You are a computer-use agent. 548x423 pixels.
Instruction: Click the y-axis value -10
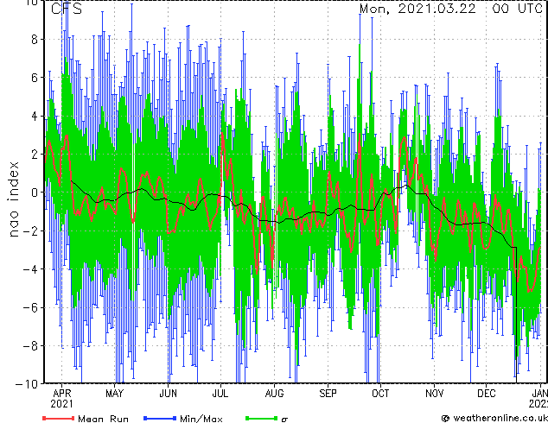point(27,383)
